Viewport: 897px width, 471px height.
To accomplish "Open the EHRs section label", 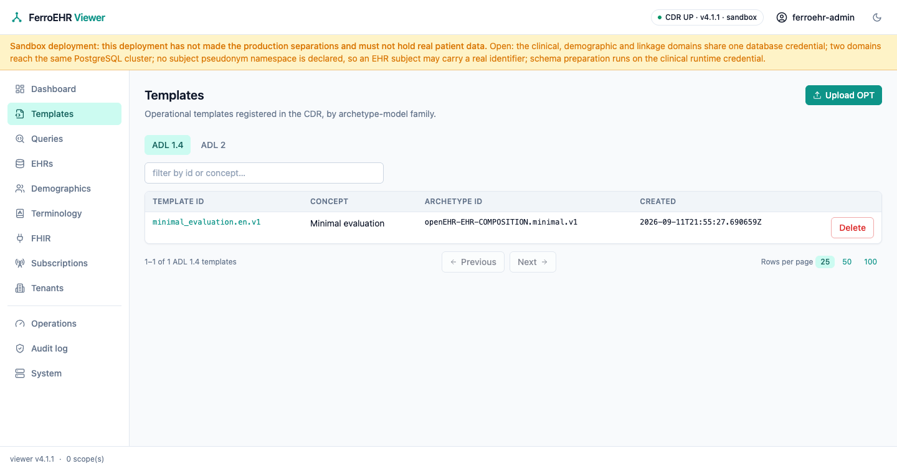I will click(42, 164).
